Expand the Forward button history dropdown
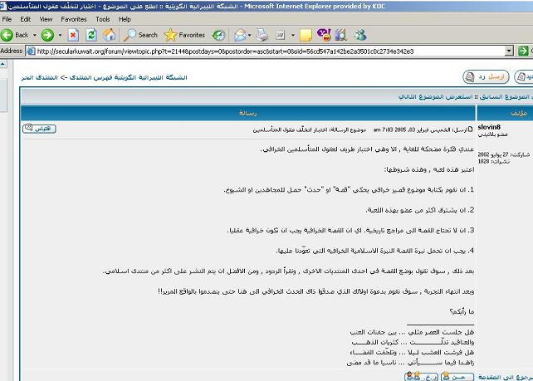 pyautogui.click(x=58, y=35)
